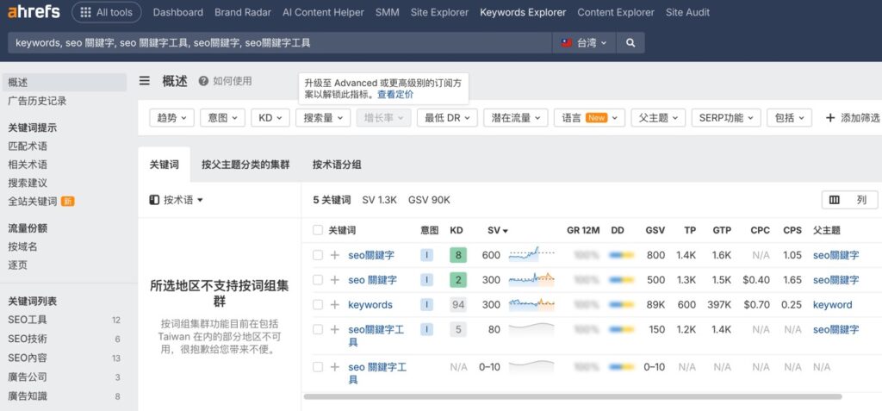Open the 潜在流量 filter dropdown
Image resolution: width=882 pixels, height=411 pixels.
[x=516, y=118]
